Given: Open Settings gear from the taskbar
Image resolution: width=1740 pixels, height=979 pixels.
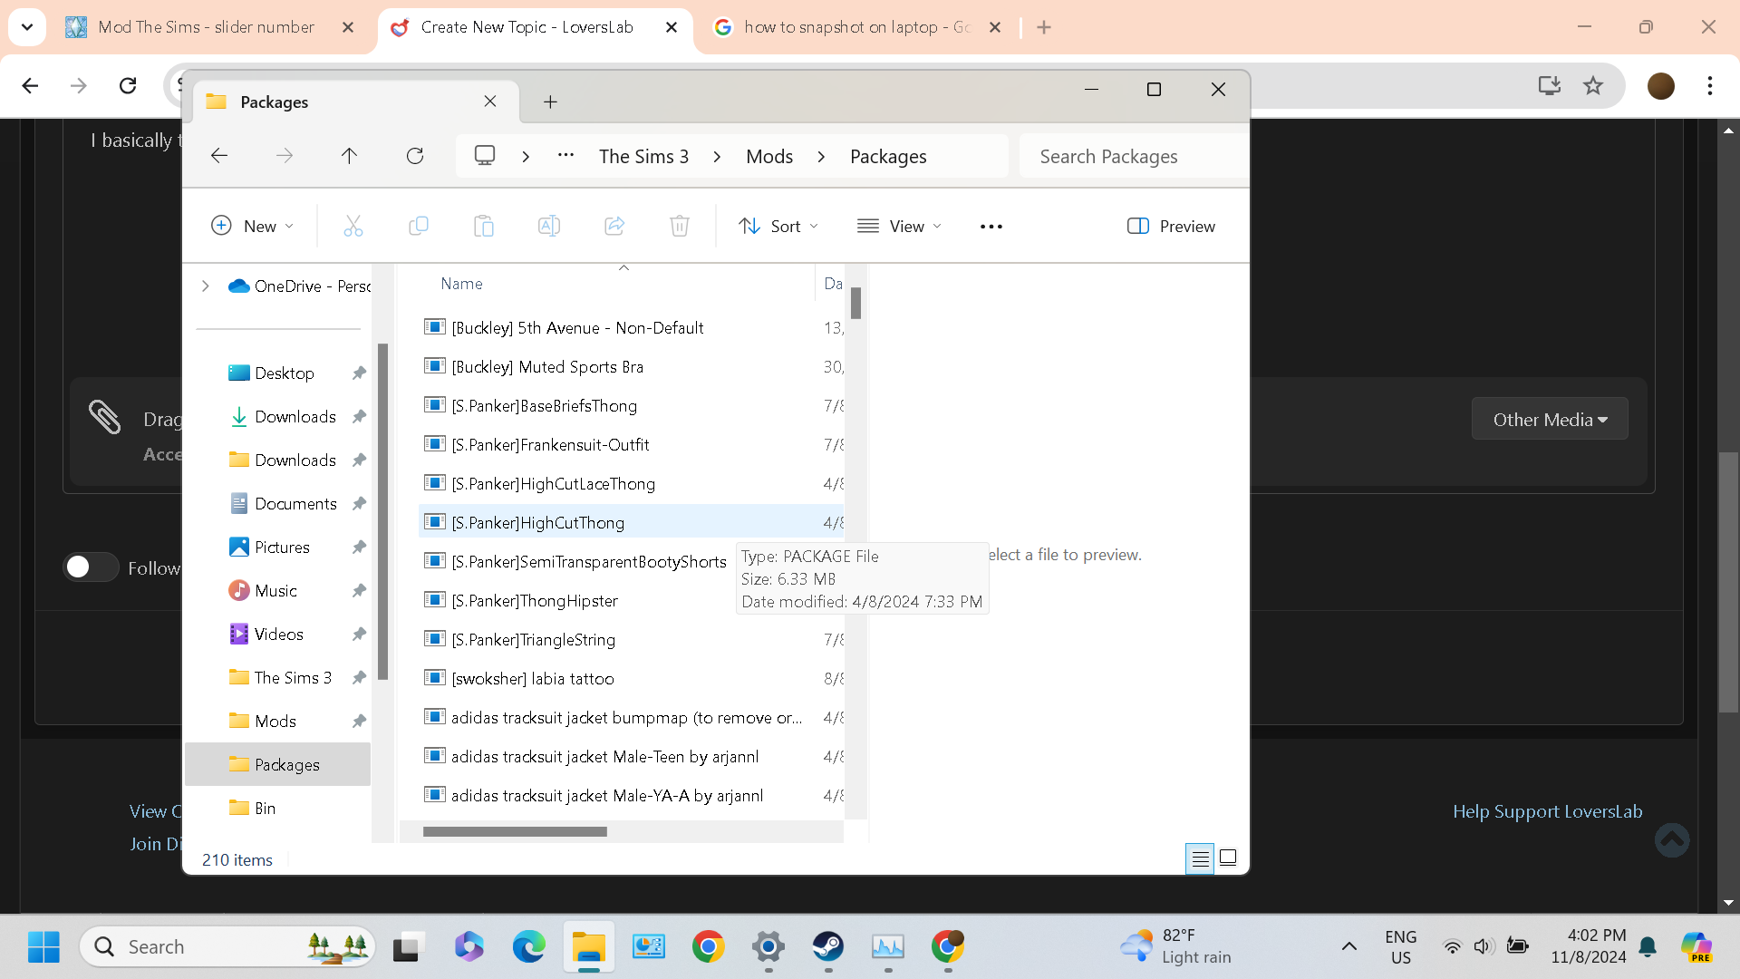Looking at the screenshot, I should tap(768, 946).
